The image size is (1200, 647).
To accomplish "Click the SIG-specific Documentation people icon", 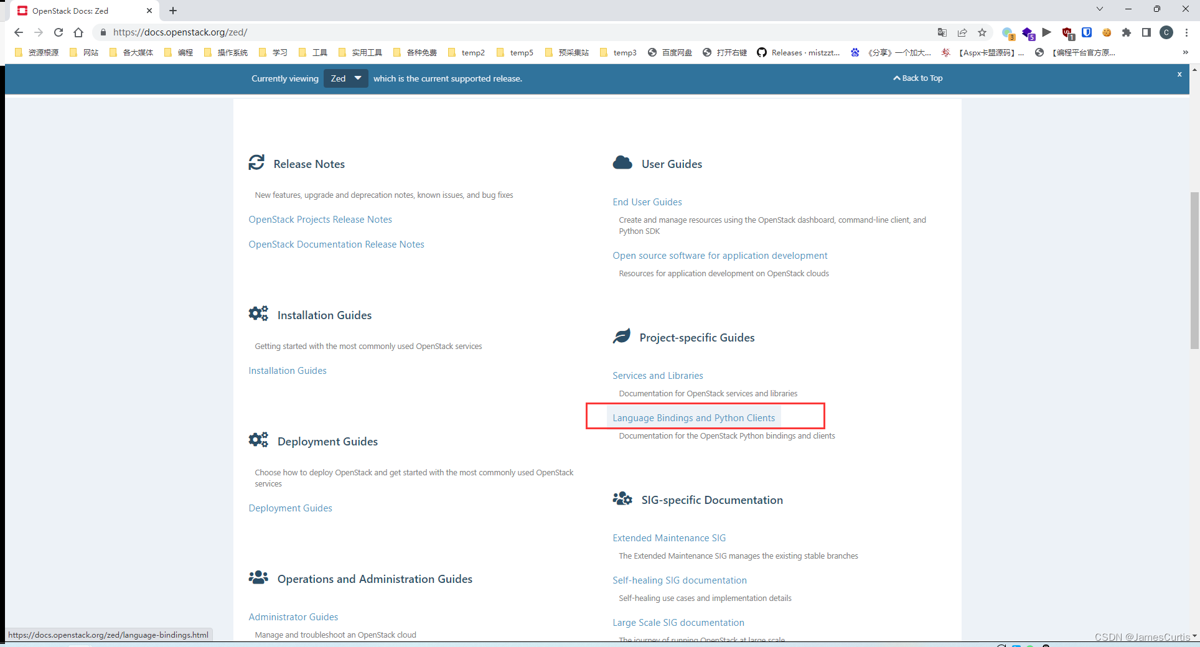I will coord(622,499).
